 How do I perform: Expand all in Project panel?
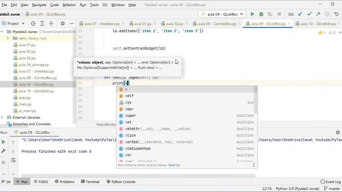point(42,23)
